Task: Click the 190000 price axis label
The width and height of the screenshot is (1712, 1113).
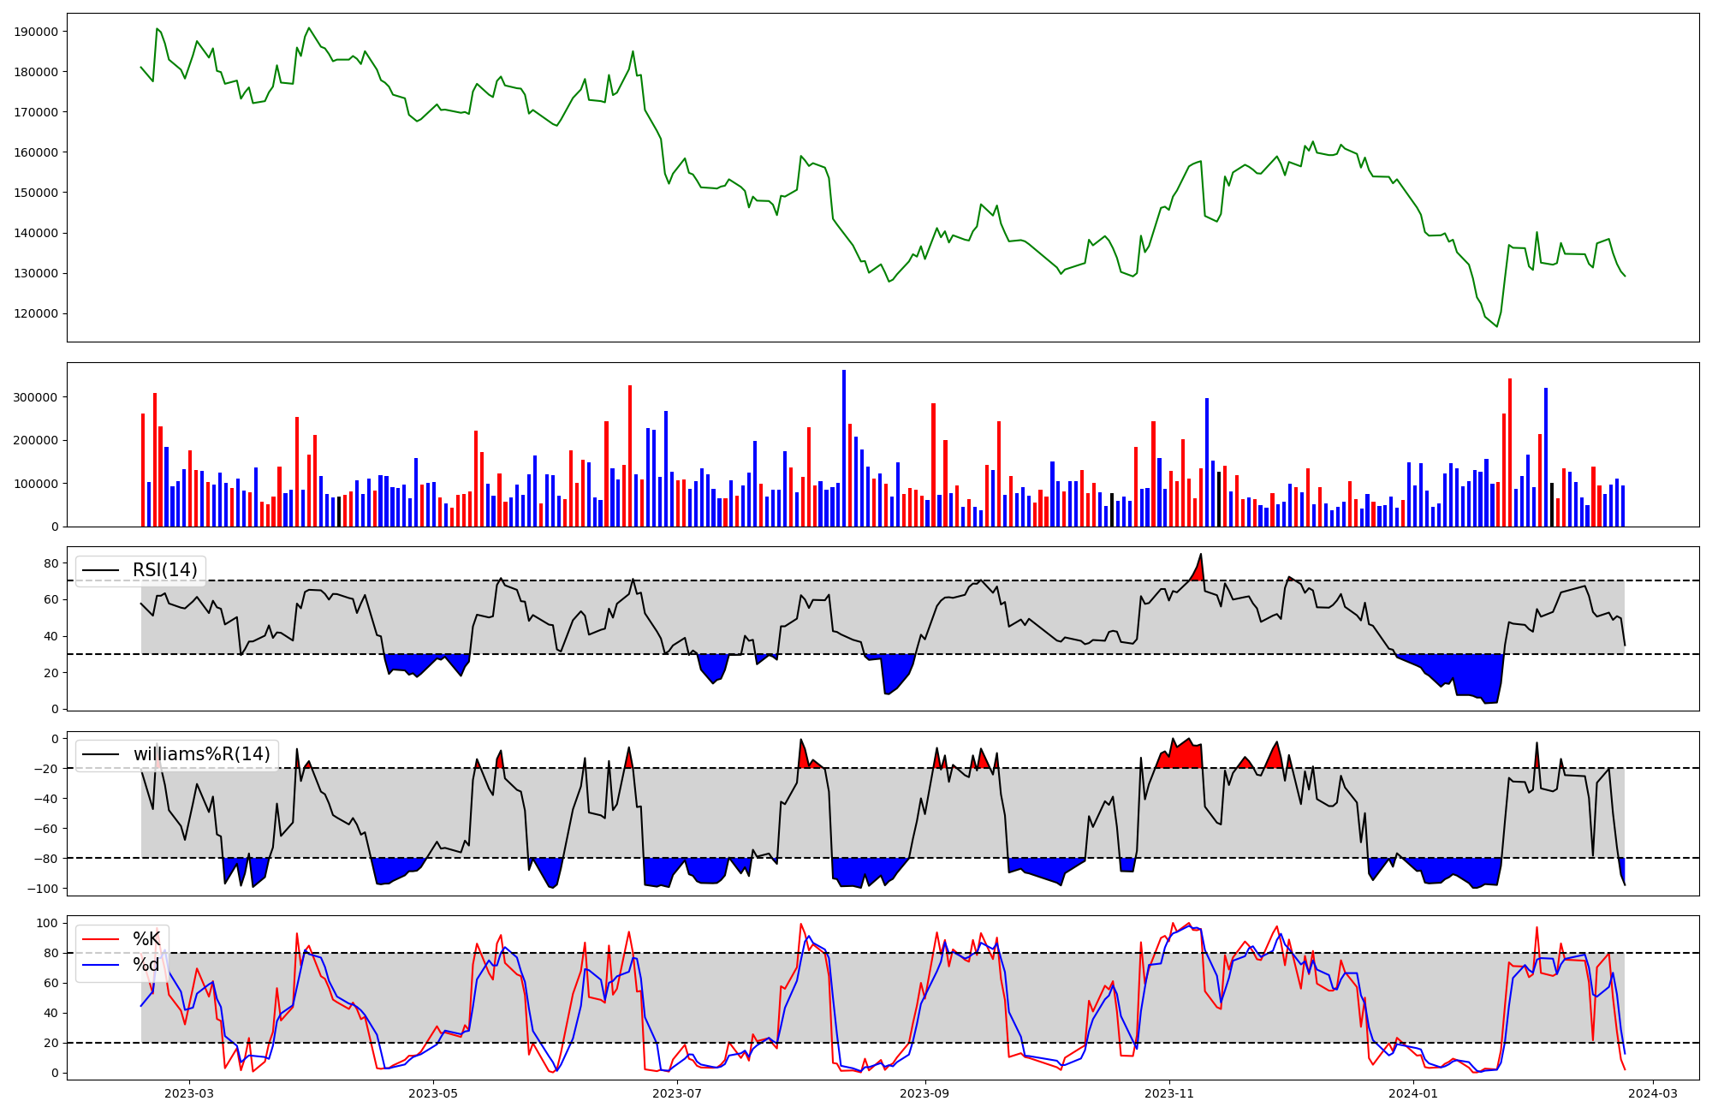Action: (37, 32)
